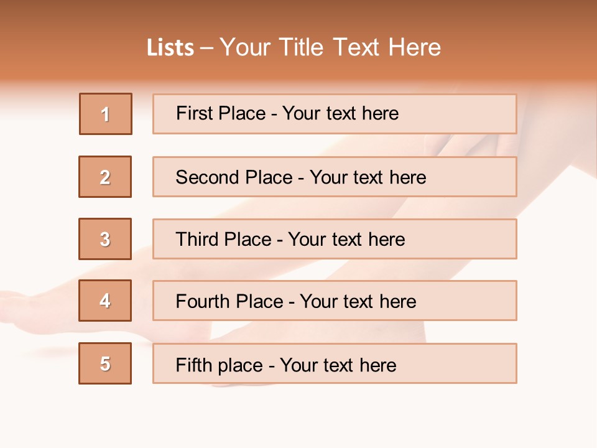This screenshot has height=448, width=597.
Task: Click the bold word "Lists" in title
Action: click(x=170, y=48)
